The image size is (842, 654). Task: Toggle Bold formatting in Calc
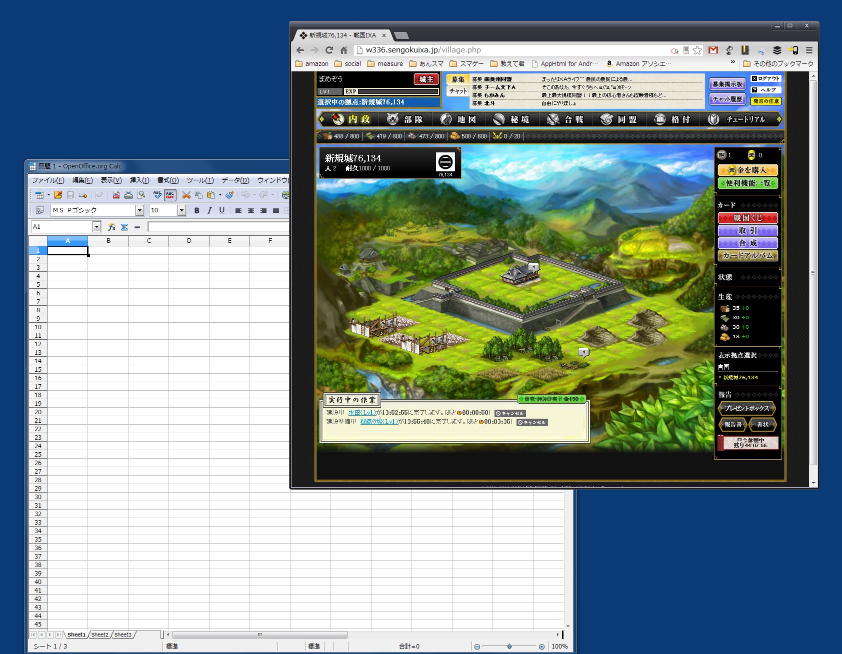(x=196, y=210)
